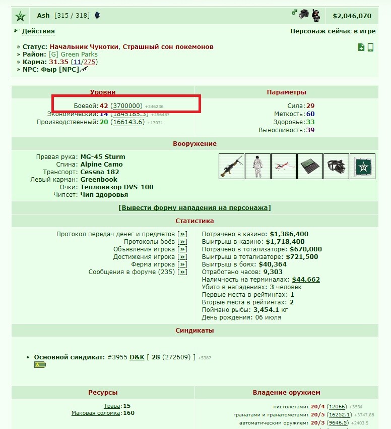The height and width of the screenshot is (429, 391).
Task: Open the Протоколы боёв » link
Action: click(182, 242)
